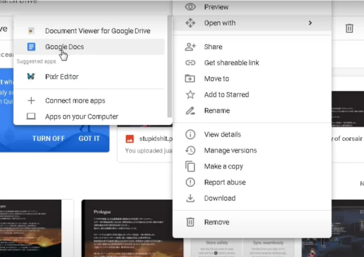Click the trash icon in the Drive toolbar
Image resolution: width=364 pixels, height=257 pixels.
(349, 29)
